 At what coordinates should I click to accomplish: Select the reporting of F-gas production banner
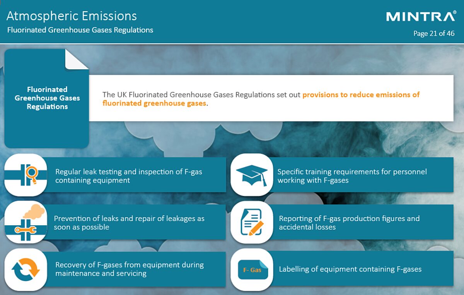363,222
